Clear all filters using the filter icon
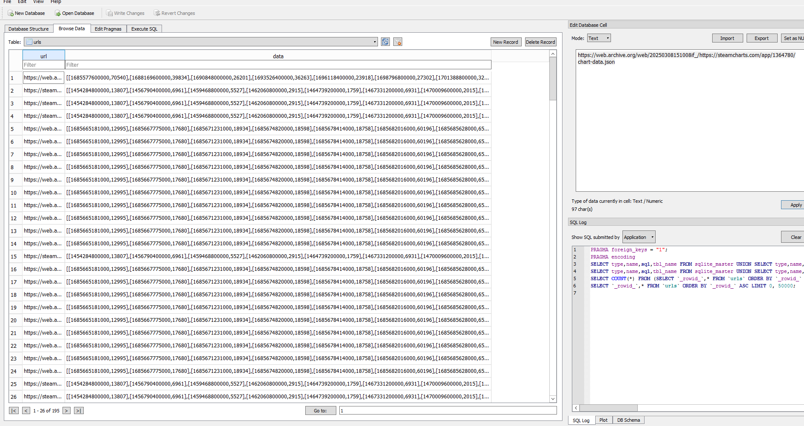 click(398, 42)
